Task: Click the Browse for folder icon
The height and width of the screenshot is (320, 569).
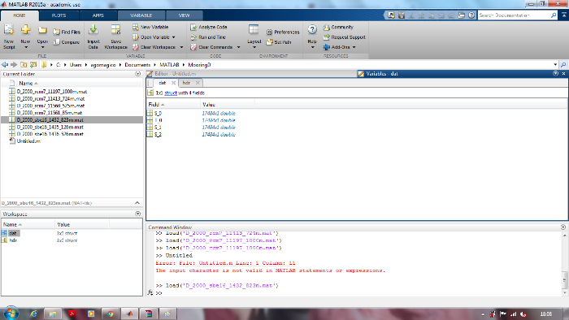Action: [33, 64]
